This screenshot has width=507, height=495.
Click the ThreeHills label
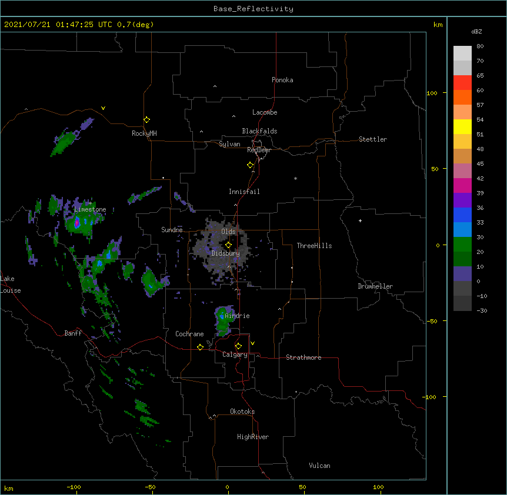coord(314,246)
